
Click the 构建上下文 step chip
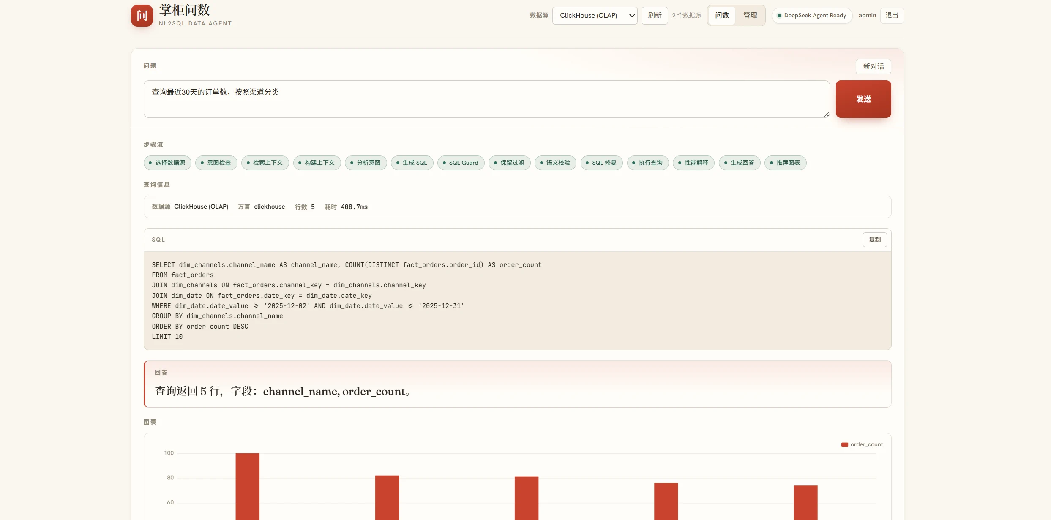(x=317, y=163)
